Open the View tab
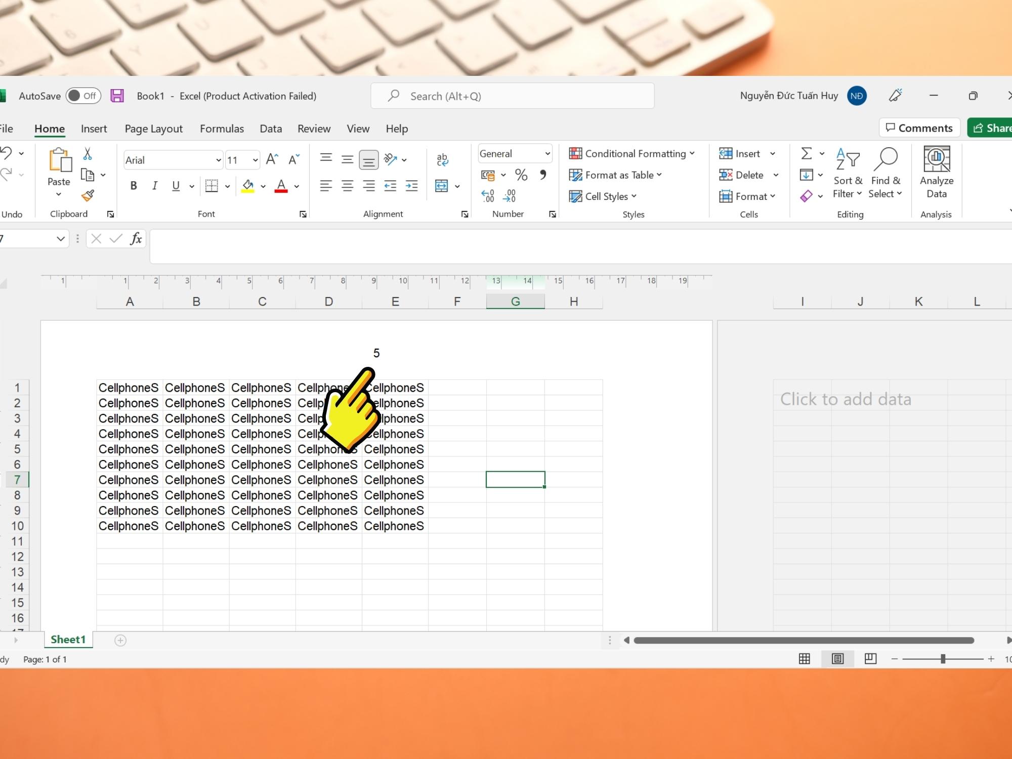 pos(358,129)
